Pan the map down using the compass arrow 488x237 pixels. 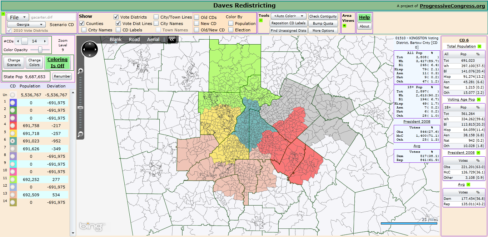pos(89,55)
